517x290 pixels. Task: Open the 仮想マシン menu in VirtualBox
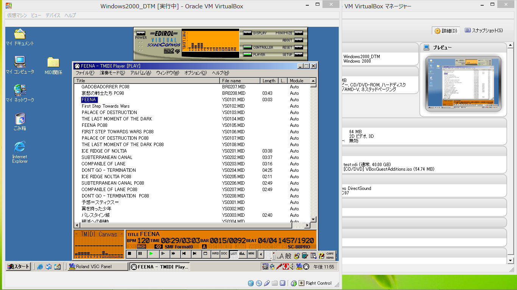17,15
